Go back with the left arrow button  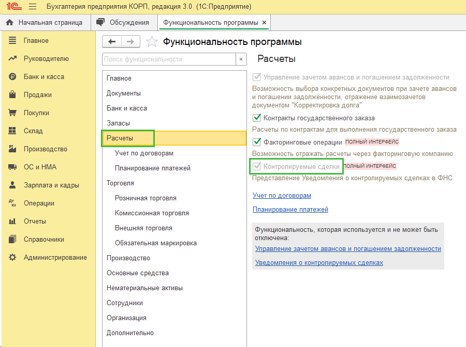click(x=112, y=41)
